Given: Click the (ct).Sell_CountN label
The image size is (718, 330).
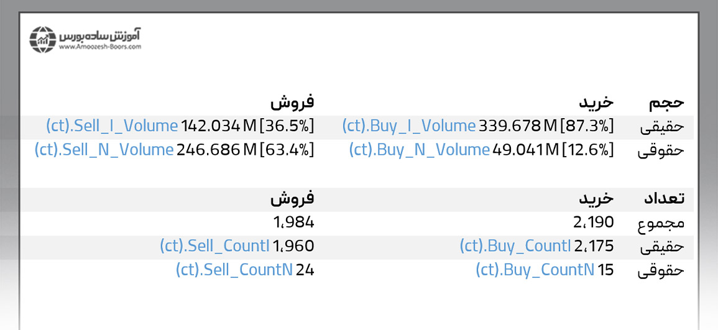Looking at the screenshot, I should 234,270.
